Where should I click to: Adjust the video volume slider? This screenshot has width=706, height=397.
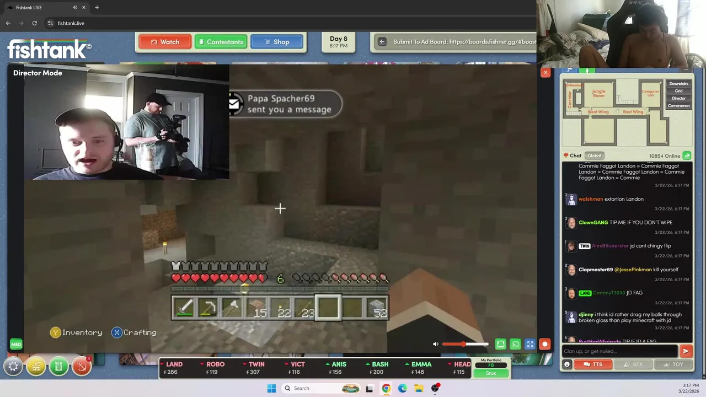coord(466,344)
